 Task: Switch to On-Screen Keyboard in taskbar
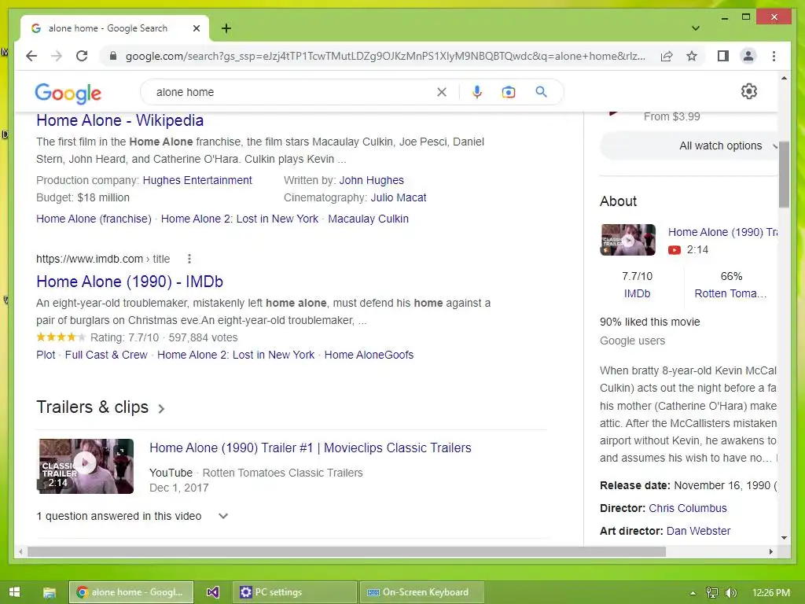click(422, 592)
